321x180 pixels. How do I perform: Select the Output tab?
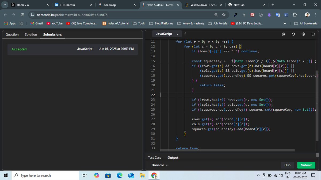[173, 158]
